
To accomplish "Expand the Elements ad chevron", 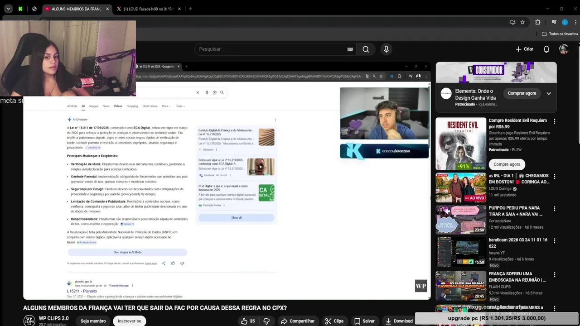I will 549,93.
